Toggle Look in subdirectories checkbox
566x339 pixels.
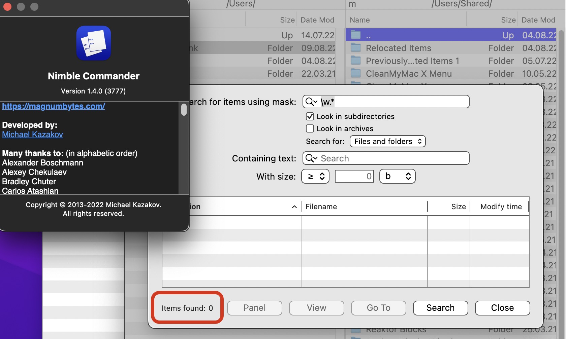pyautogui.click(x=310, y=116)
